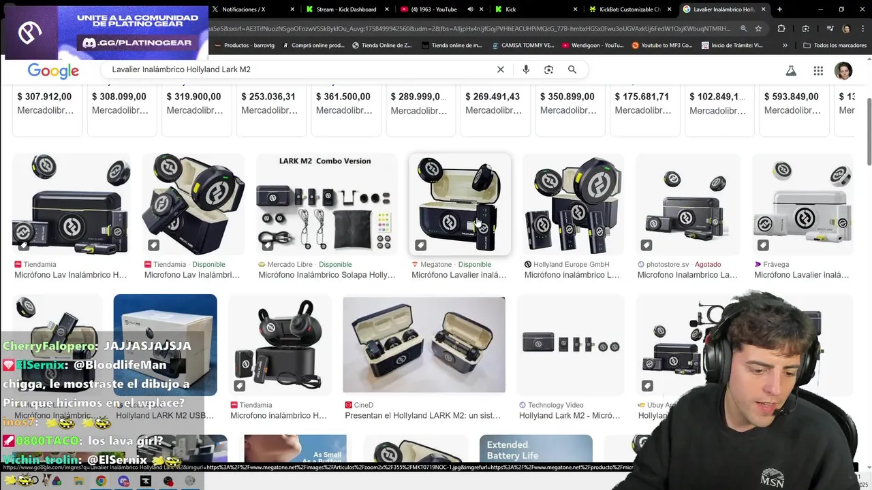This screenshot has height=490, width=872.
Task: Click product tag badge on photostore.sv image
Action: (647, 245)
